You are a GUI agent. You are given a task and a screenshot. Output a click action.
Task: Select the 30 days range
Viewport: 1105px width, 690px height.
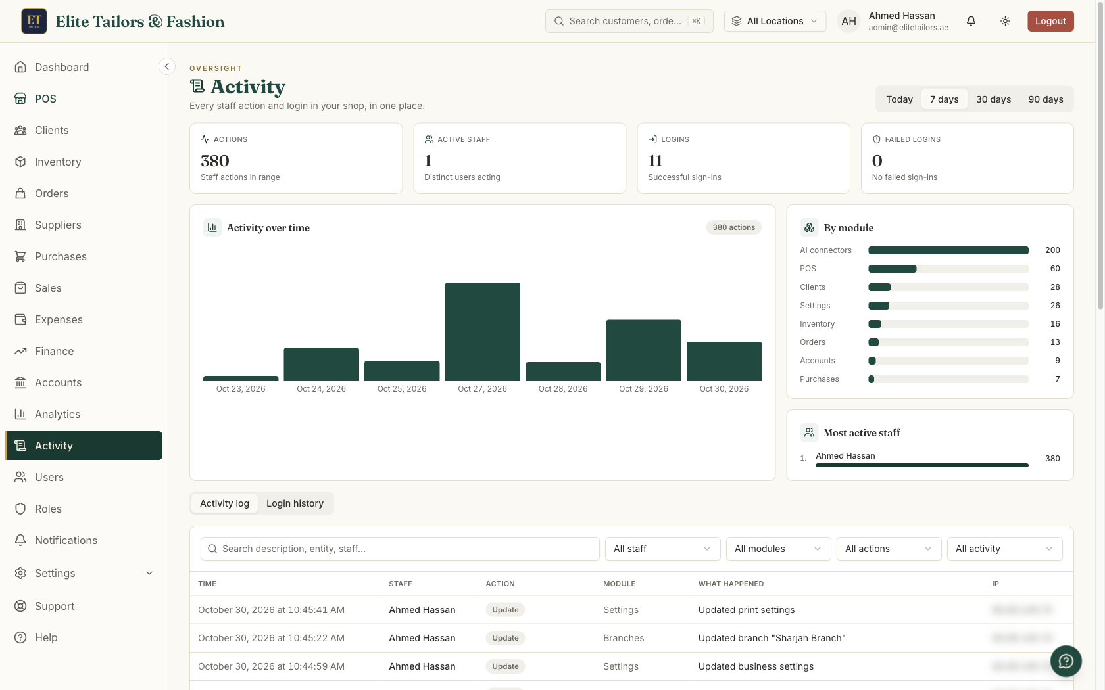993,99
